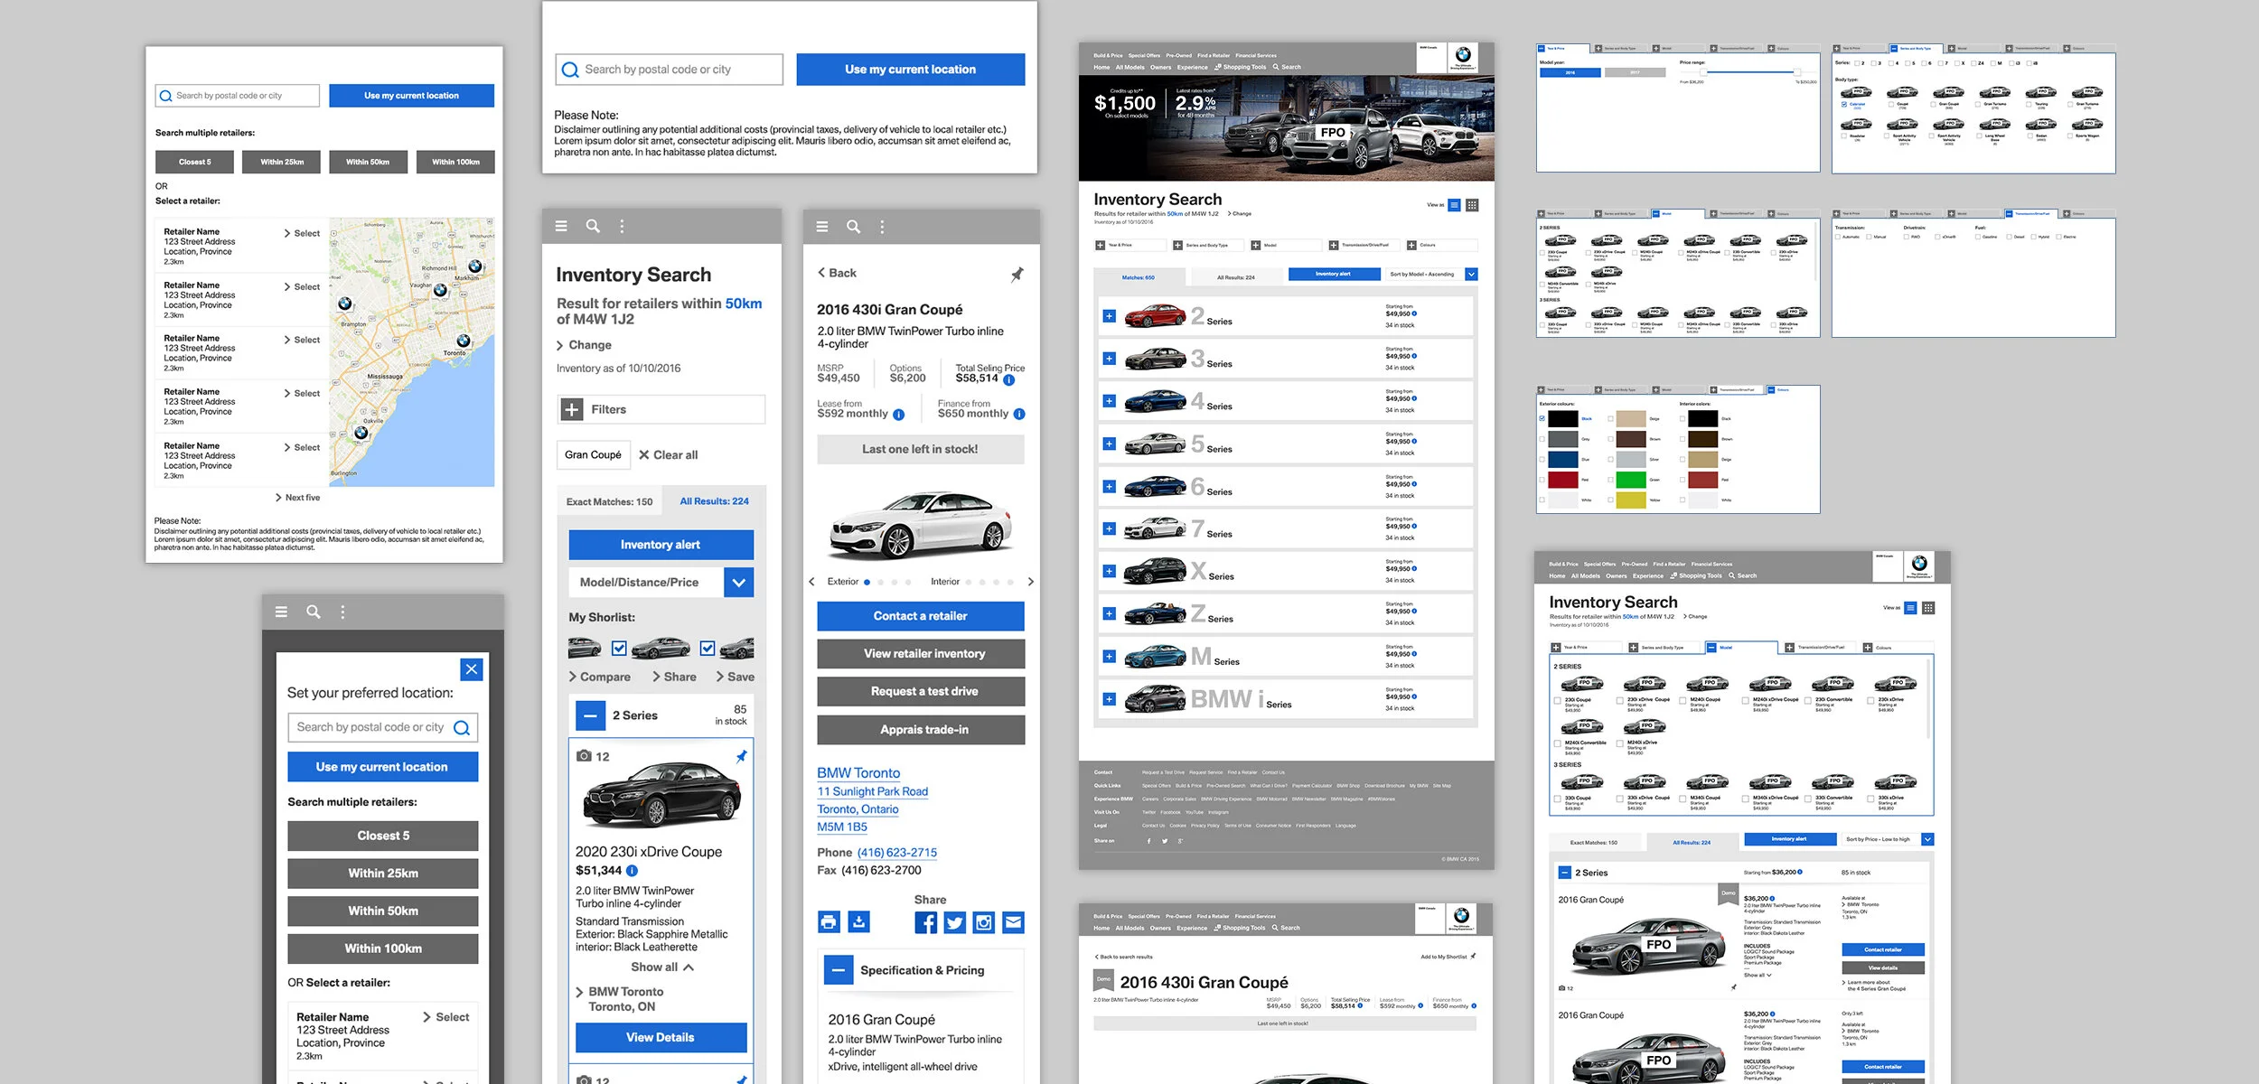Uncheck the first checked body type checkbox
Image resolution: width=2259 pixels, height=1084 pixels.
coord(1844,104)
